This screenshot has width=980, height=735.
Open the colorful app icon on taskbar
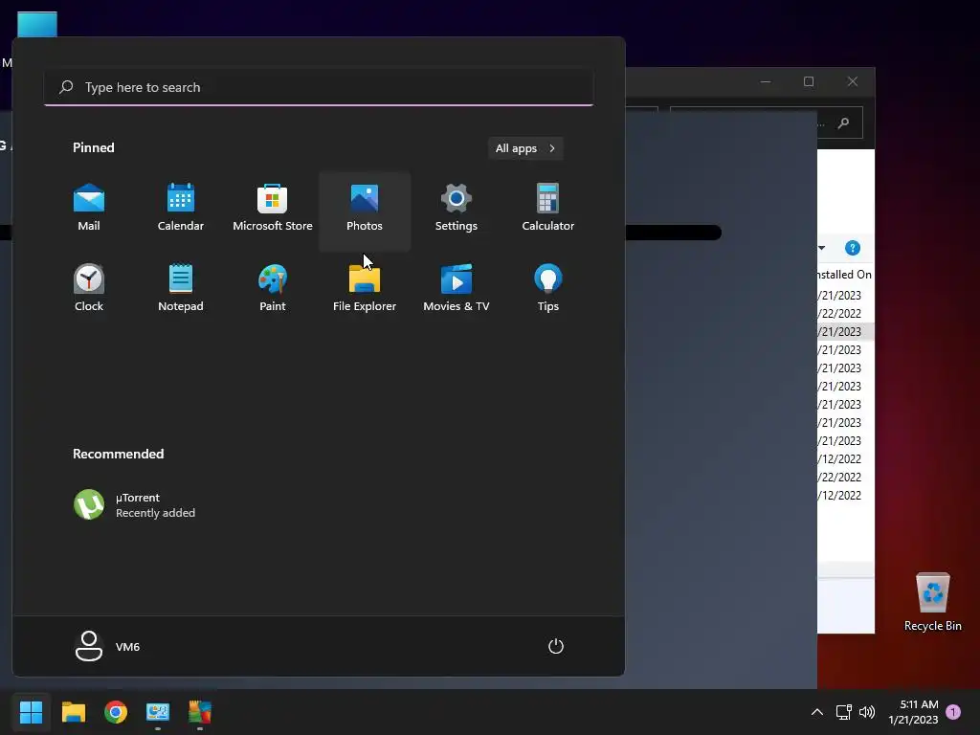200,712
